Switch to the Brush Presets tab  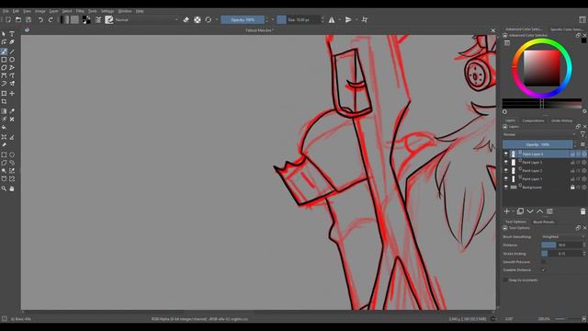(543, 222)
